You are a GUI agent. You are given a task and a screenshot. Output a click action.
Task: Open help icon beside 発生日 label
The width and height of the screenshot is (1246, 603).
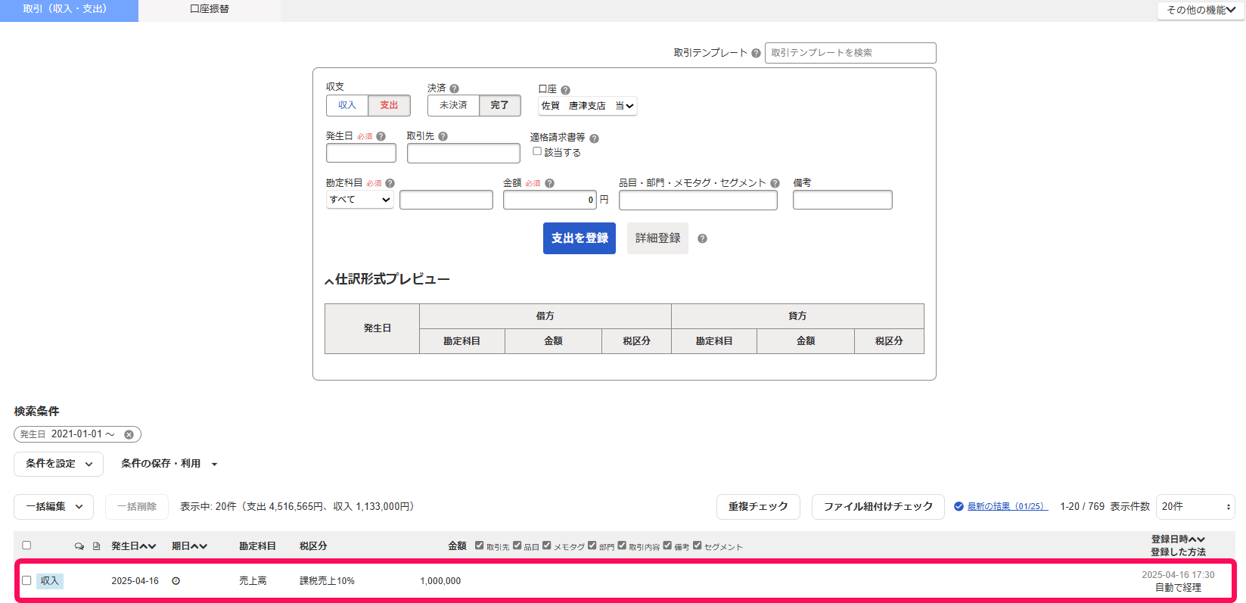coord(381,137)
